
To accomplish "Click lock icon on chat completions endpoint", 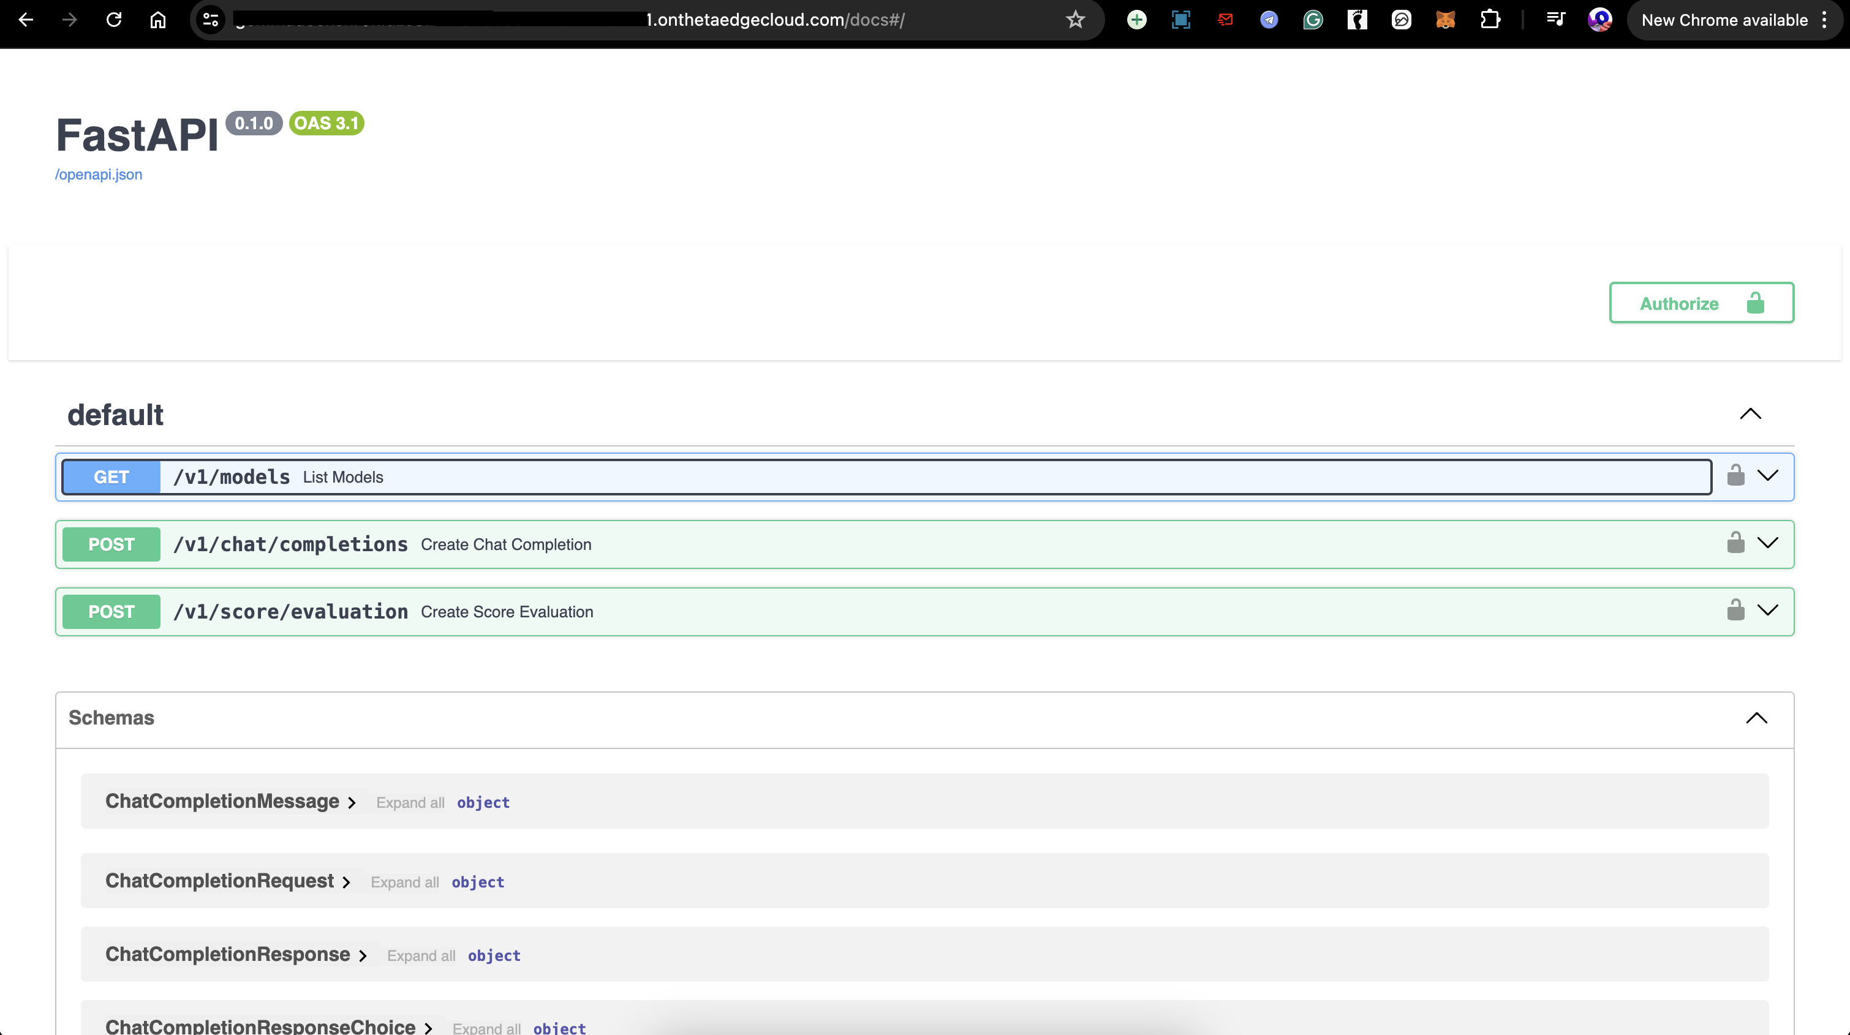I will (x=1735, y=543).
